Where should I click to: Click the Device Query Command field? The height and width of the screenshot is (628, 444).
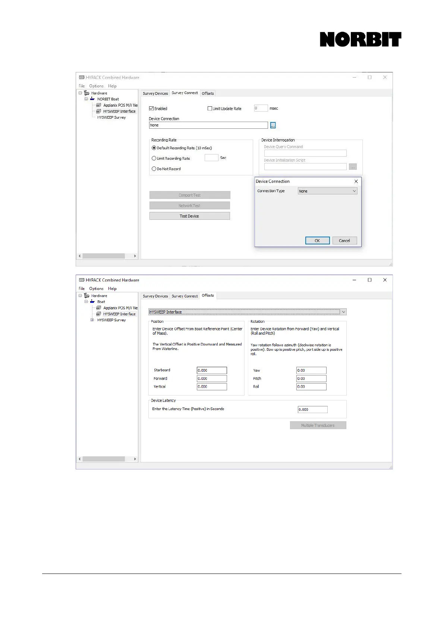305,153
